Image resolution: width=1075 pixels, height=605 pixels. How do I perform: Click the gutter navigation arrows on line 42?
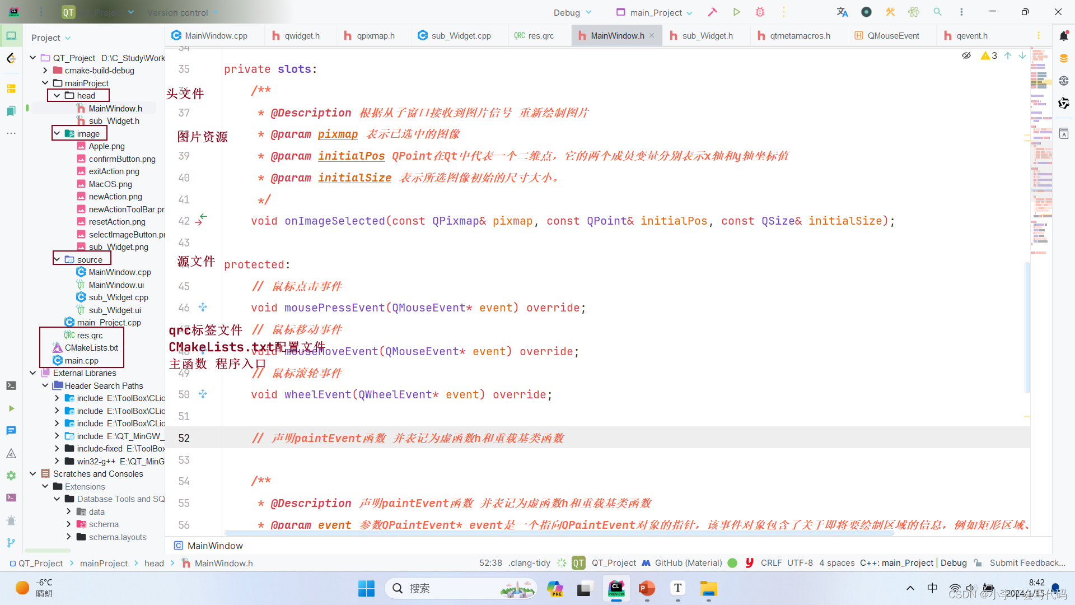[x=201, y=219]
